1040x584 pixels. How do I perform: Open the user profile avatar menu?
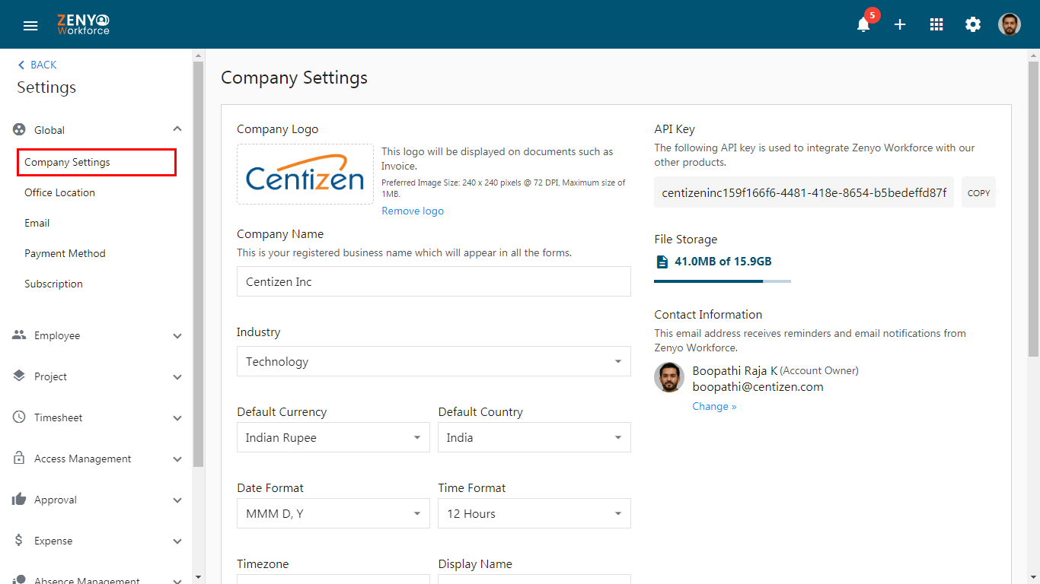coord(1010,24)
